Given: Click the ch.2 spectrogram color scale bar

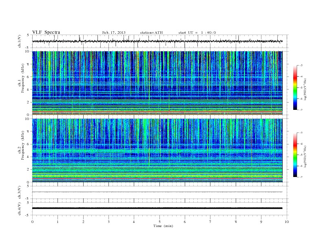Looking at the screenshot, I should [295, 155].
